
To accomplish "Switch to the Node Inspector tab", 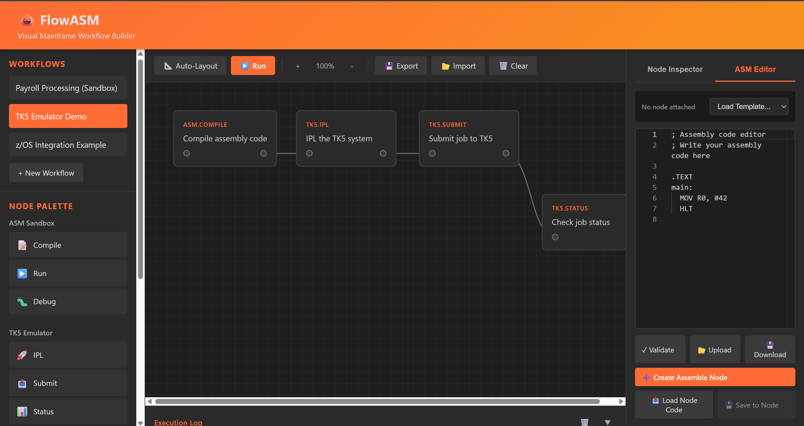I will (x=675, y=69).
